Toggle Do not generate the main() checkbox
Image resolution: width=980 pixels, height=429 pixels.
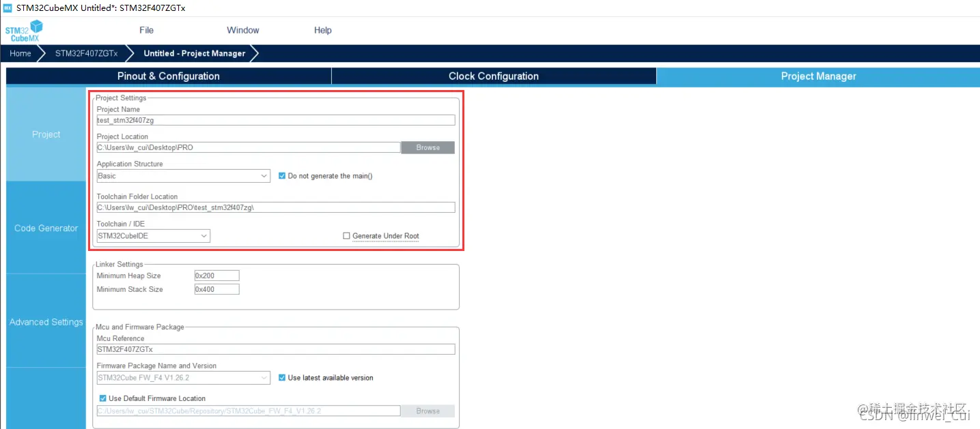(x=282, y=176)
